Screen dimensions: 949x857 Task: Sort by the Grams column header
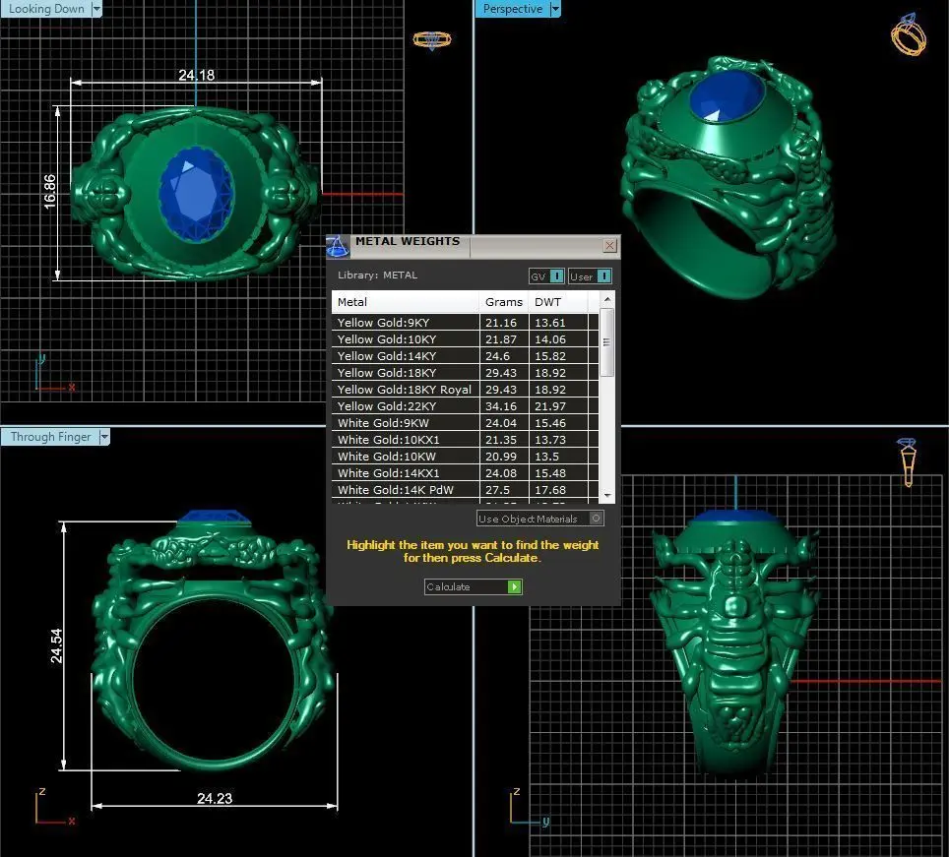(504, 302)
